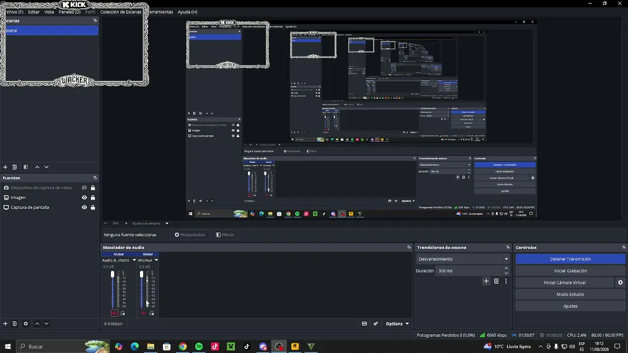This screenshot has width=628, height=353.
Task: Switch audio mixer layout icon
Action: click(x=365, y=324)
